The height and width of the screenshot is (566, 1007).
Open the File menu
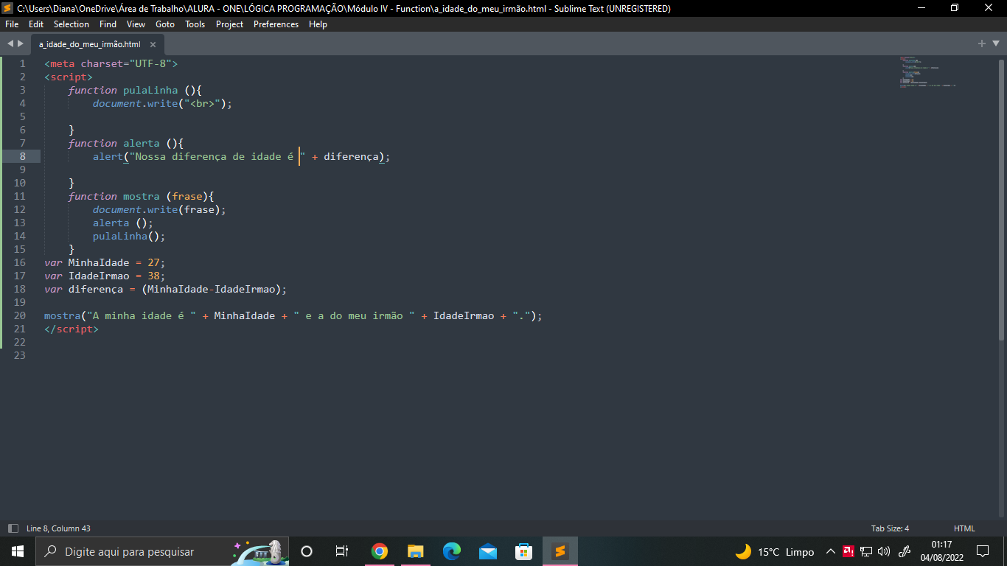tap(12, 24)
